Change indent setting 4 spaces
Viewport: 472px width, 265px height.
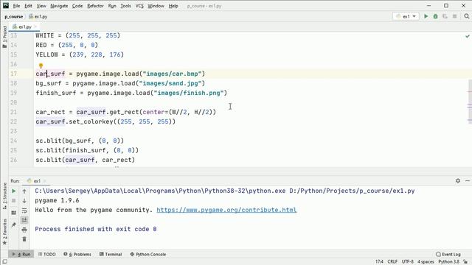pos(426,262)
